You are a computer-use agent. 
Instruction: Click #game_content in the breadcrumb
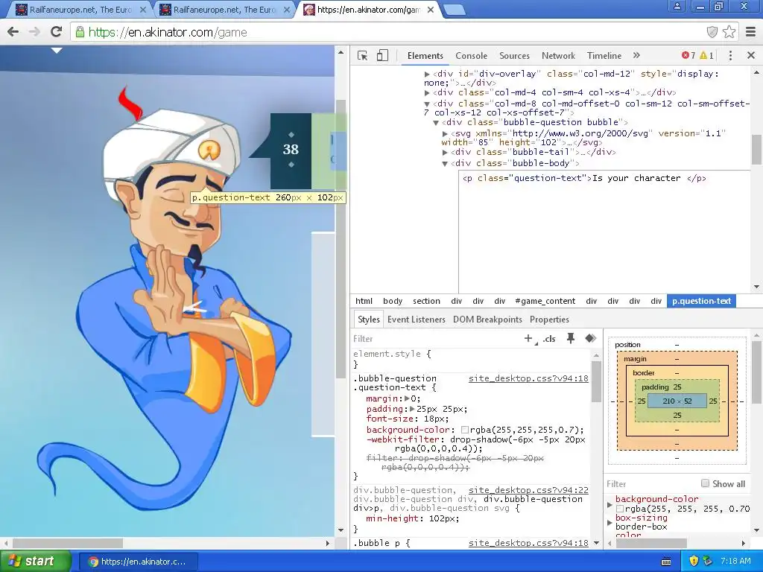pyautogui.click(x=545, y=301)
